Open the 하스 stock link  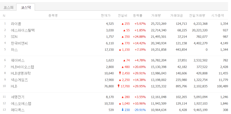point(14,50)
